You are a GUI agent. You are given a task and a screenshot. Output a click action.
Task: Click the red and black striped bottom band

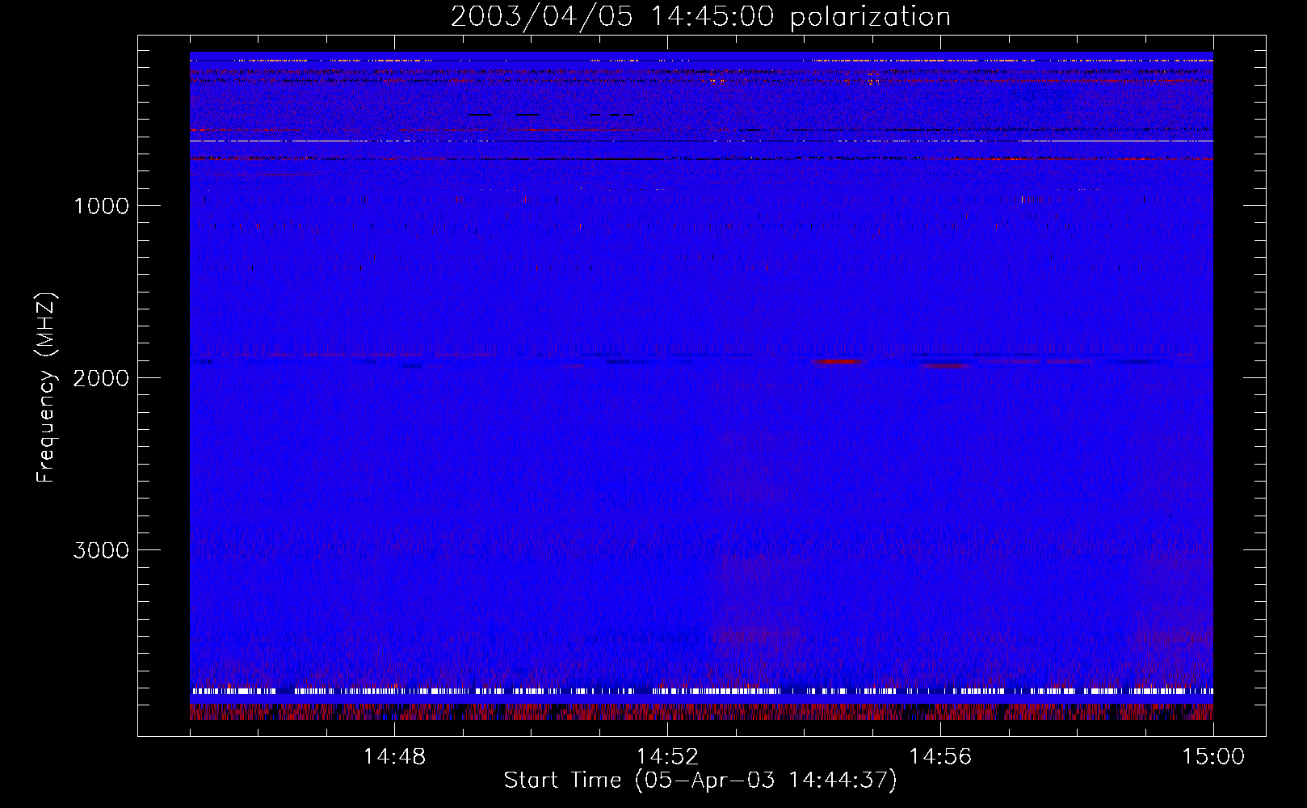pos(701,712)
